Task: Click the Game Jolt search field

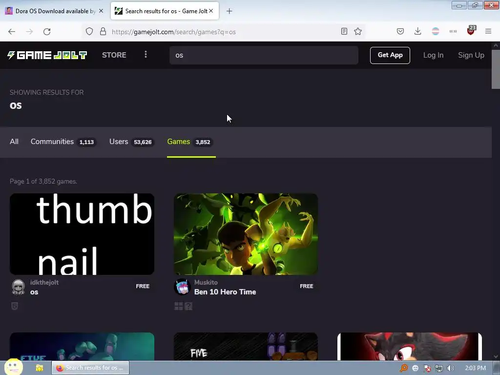Action: (x=264, y=55)
